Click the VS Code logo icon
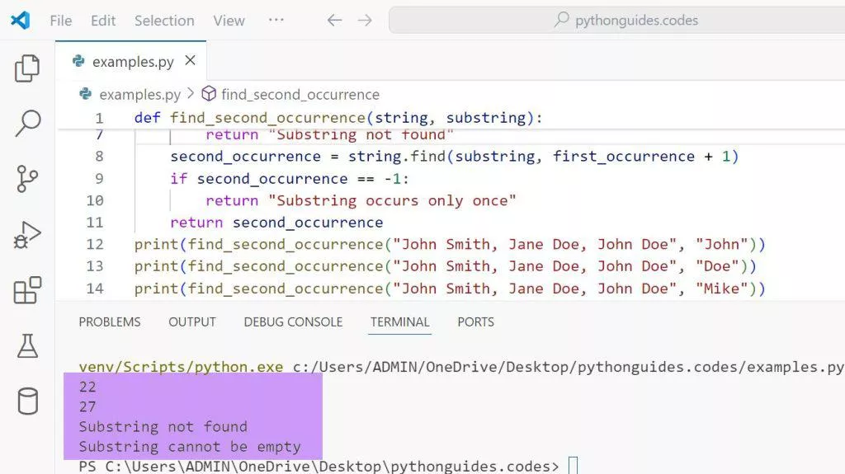This screenshot has height=474, width=845. click(20, 21)
